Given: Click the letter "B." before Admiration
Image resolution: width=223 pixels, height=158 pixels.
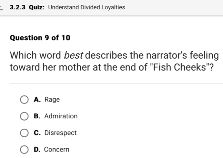Looking at the screenshot, I should [x=37, y=116].
